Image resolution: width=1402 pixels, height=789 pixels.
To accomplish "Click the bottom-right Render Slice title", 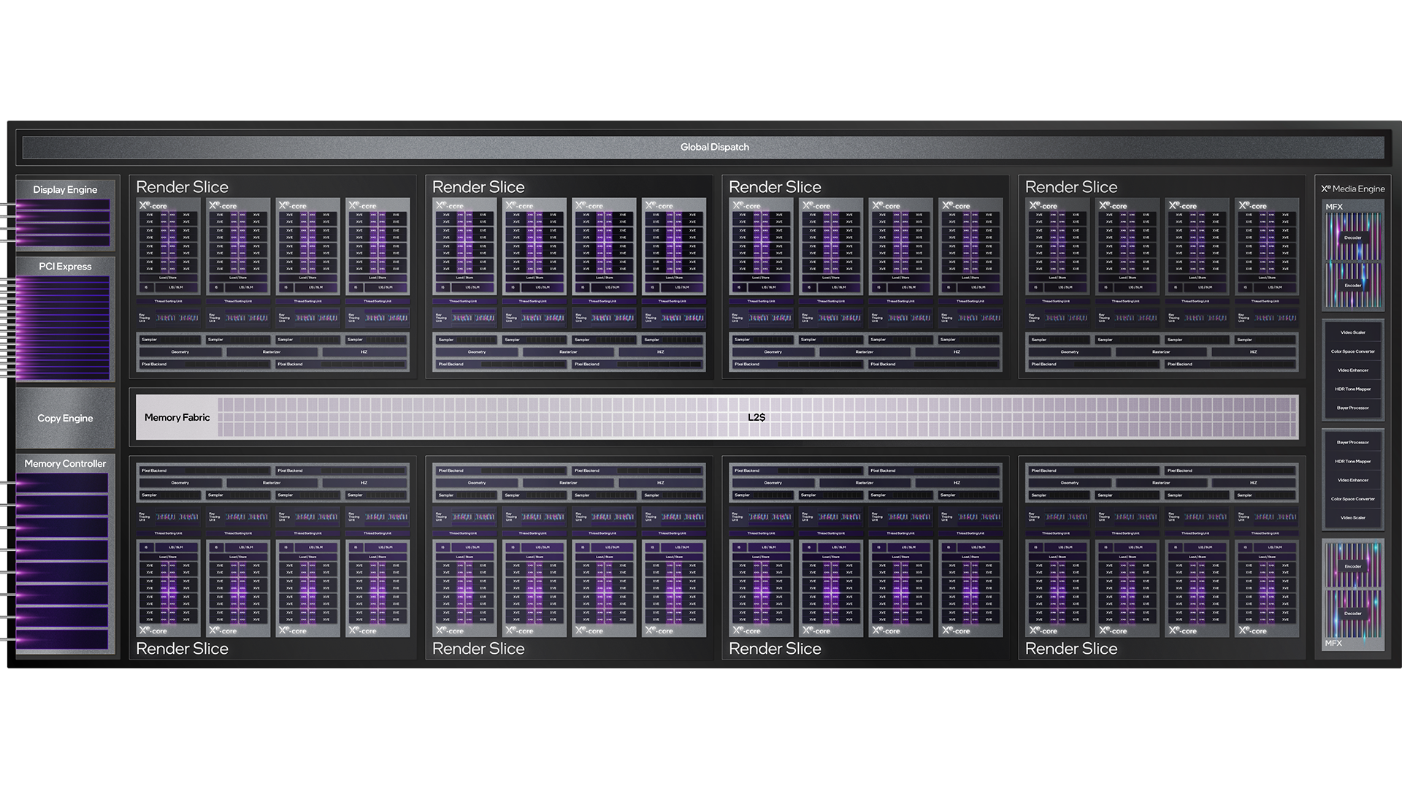I will tap(1070, 648).
